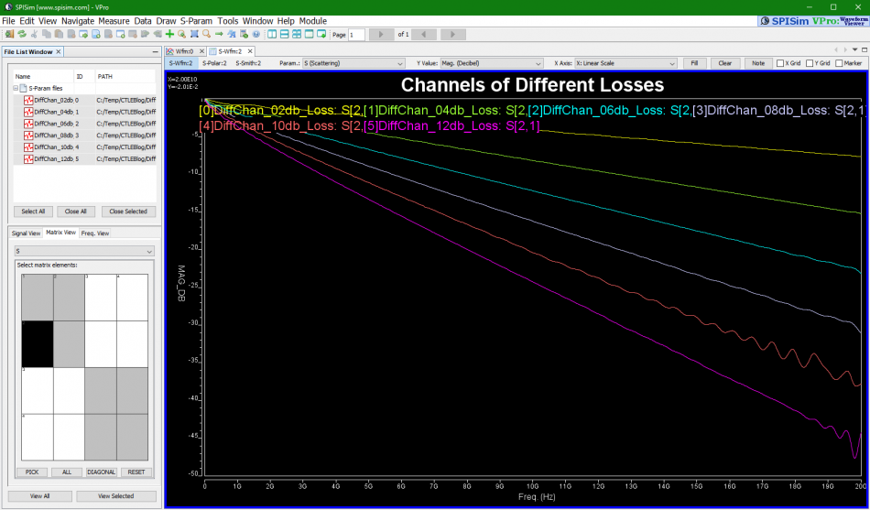
Task: Select the DiffChan_06db file icon
Action: pos(28,123)
